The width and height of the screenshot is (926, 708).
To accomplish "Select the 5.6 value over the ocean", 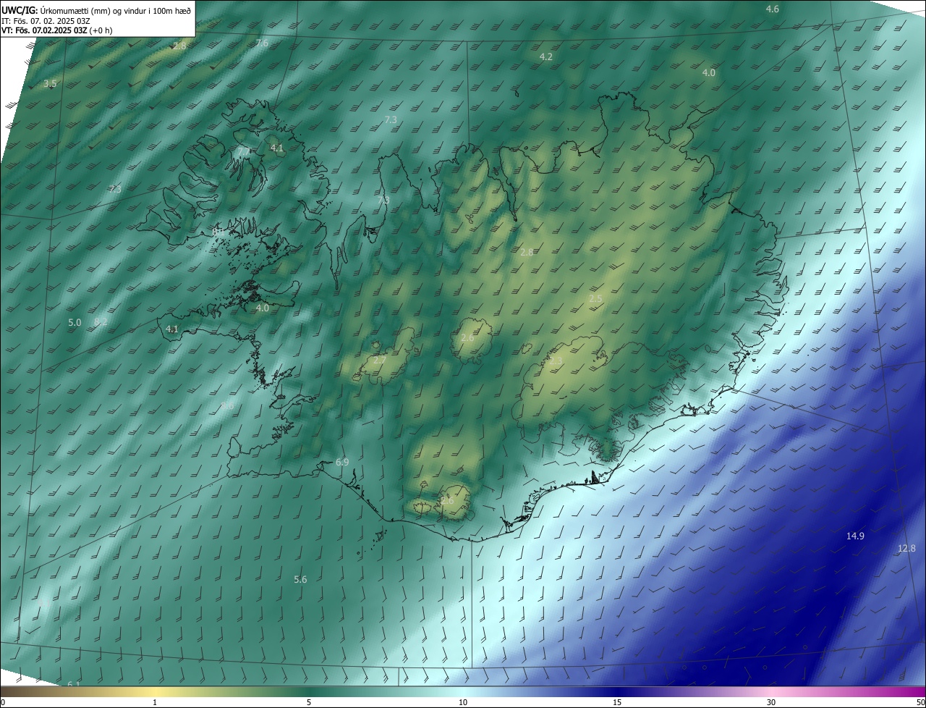I will [x=300, y=579].
